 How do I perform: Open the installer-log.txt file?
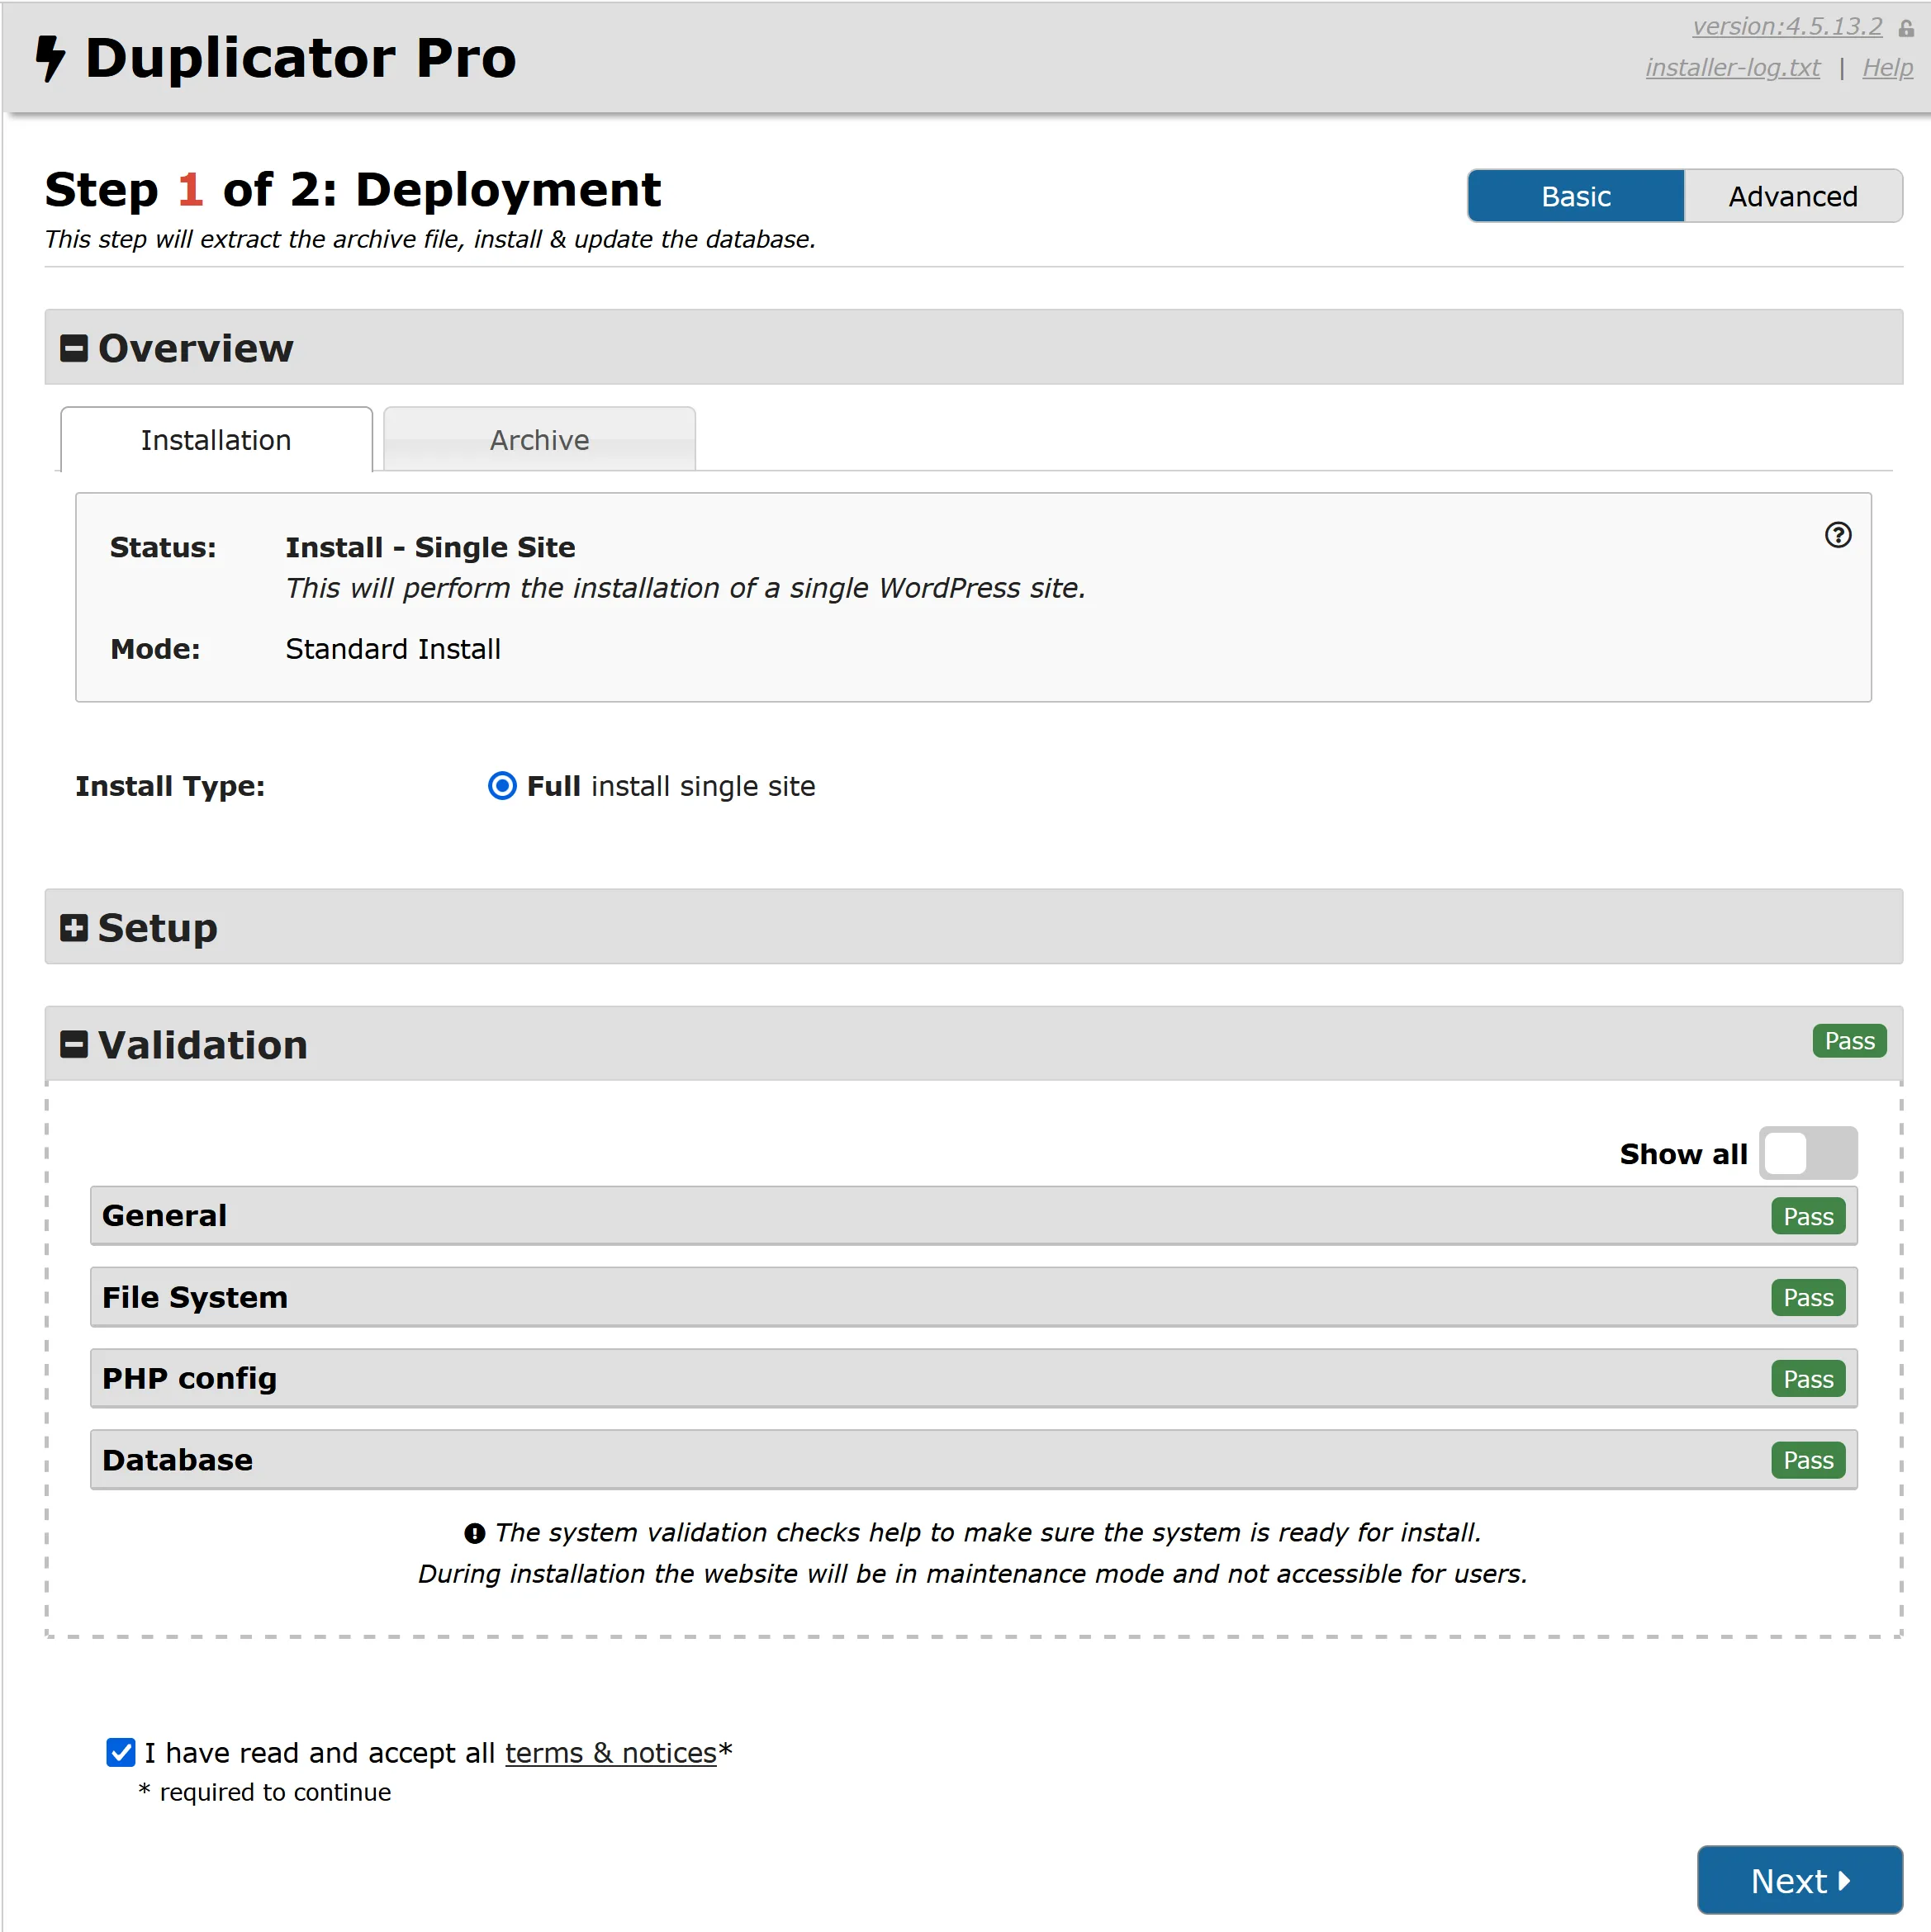(x=1732, y=67)
